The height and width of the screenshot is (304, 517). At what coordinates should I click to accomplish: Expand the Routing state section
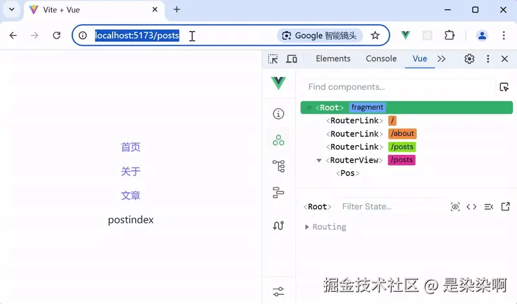click(x=307, y=227)
